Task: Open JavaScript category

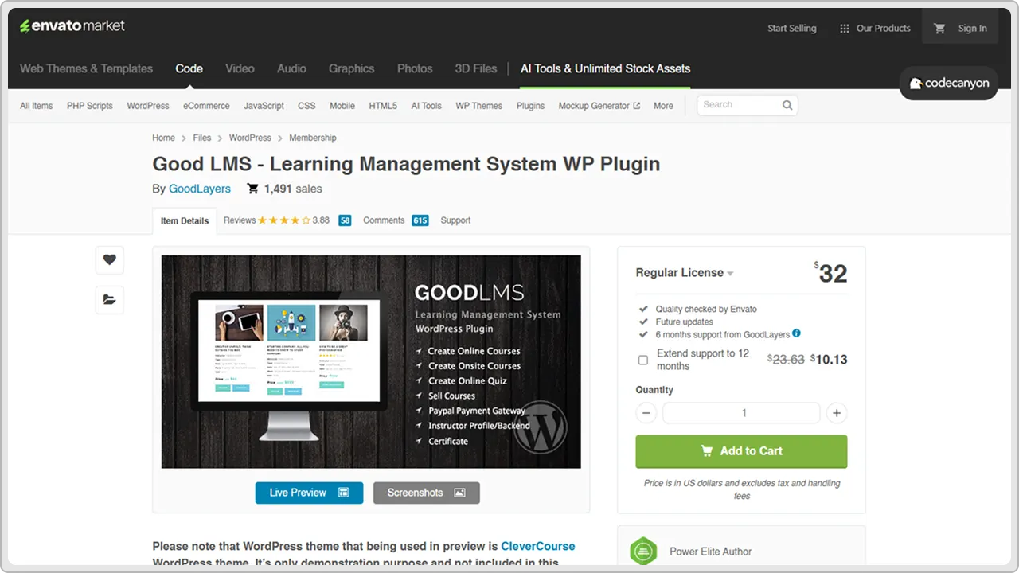Action: pos(264,106)
